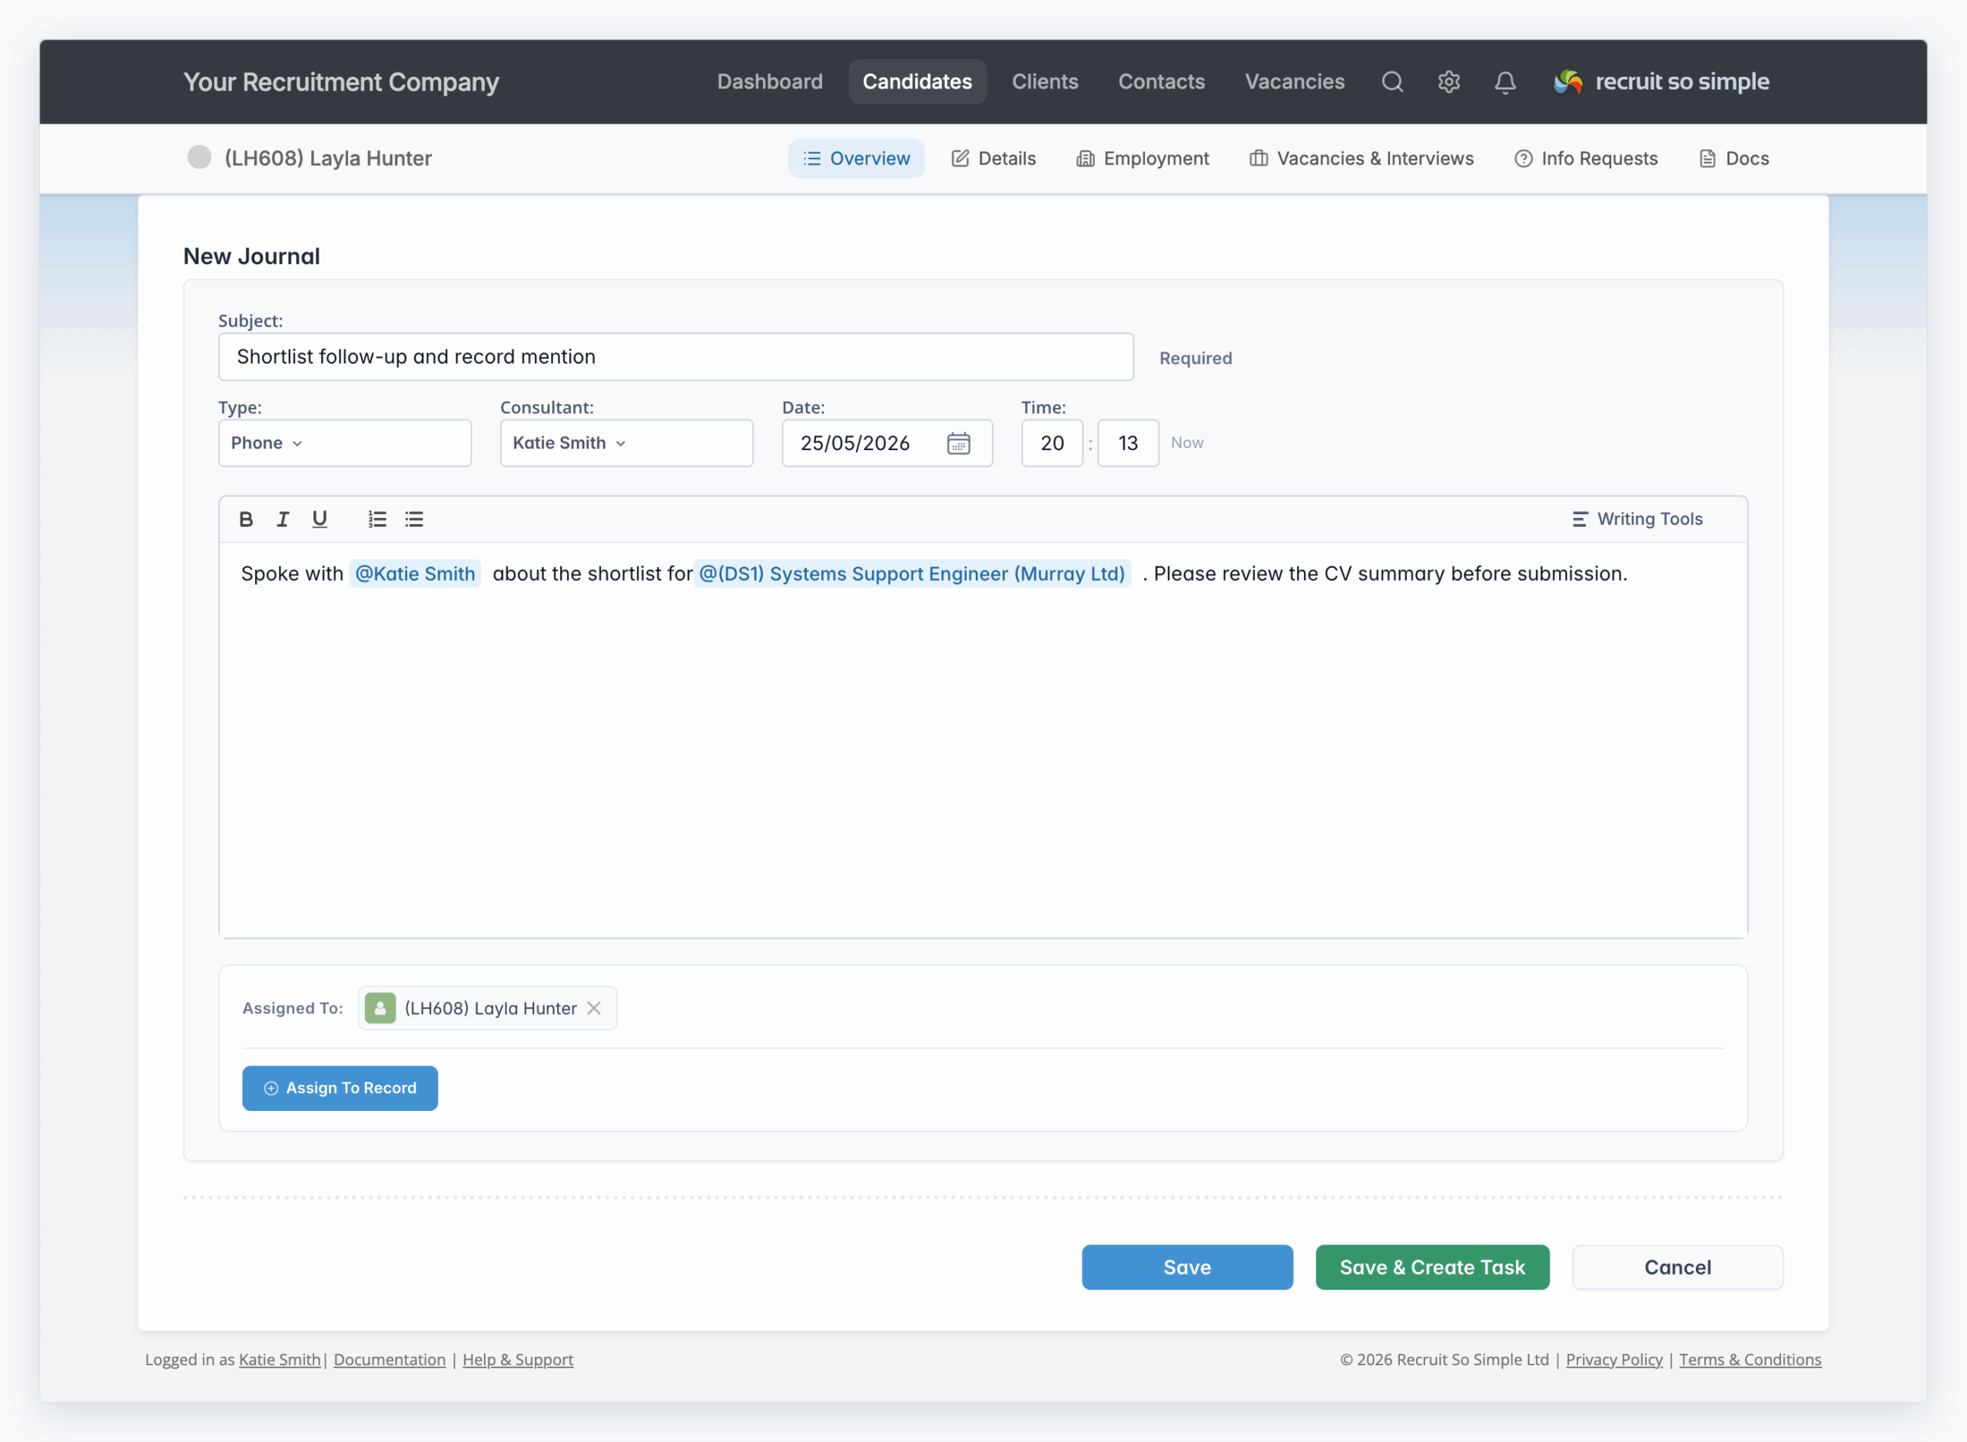Viewport: 1967px width, 1442px height.
Task: Open the Candidates navigation item
Action: pos(917,82)
